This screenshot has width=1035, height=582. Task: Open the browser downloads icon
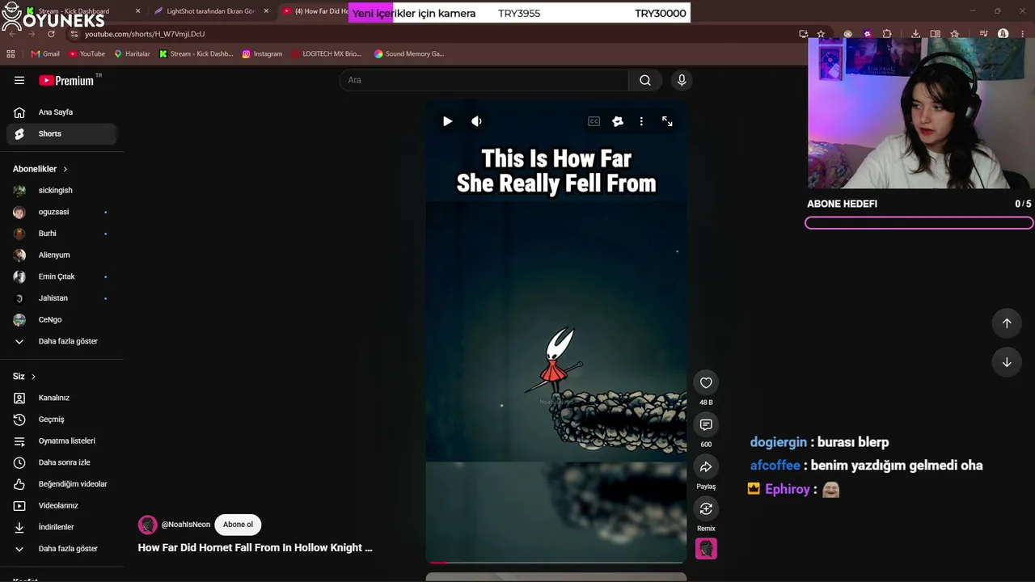pyautogui.click(x=915, y=34)
